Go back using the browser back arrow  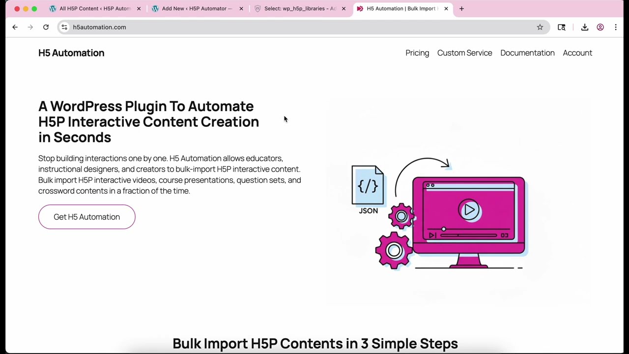15,27
